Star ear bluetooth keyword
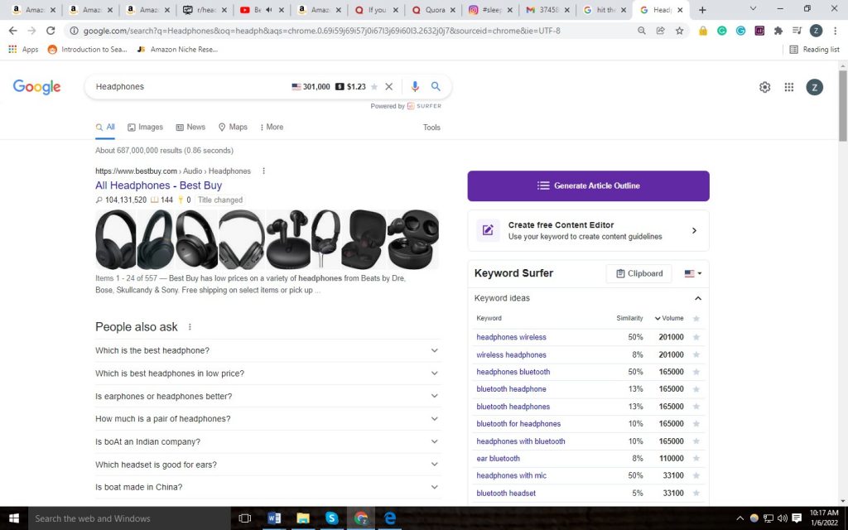Viewport: 848px width, 530px height. coord(696,459)
